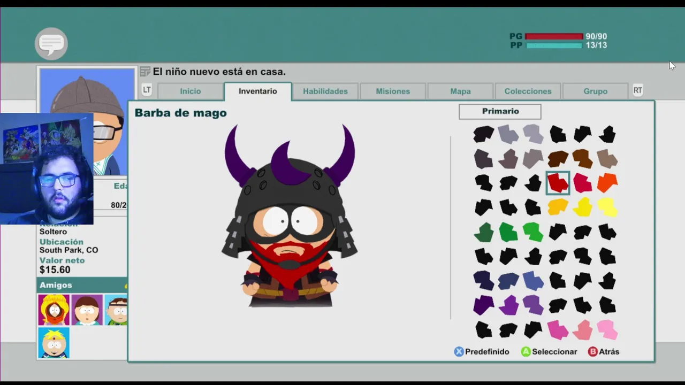Pick the dark navy dye swatch
Image resolution: width=685 pixels, height=385 pixels.
click(x=484, y=281)
